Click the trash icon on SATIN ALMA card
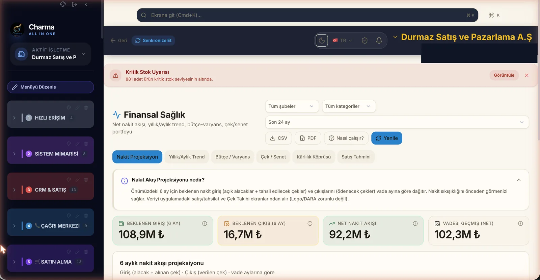 [x=86, y=252]
